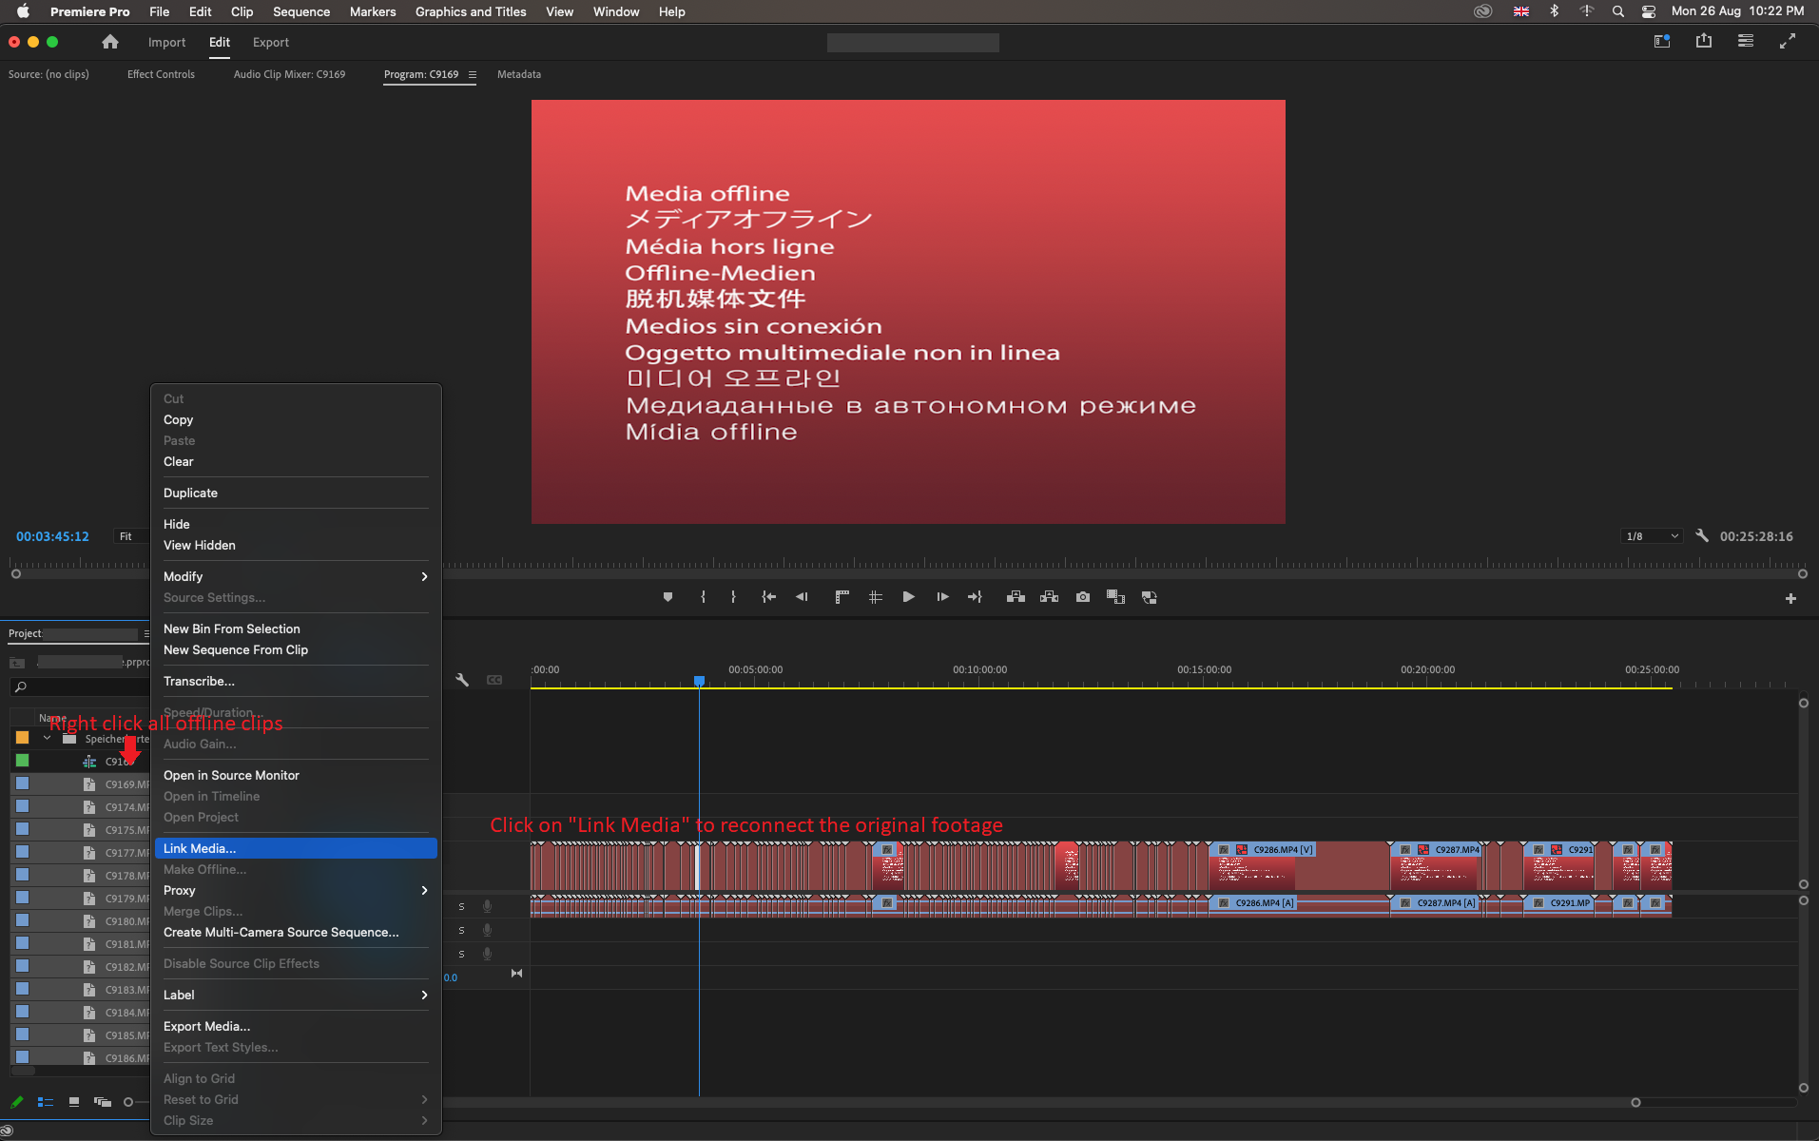Select the C9286.MP4 [V] video clip in timeline

(1297, 865)
